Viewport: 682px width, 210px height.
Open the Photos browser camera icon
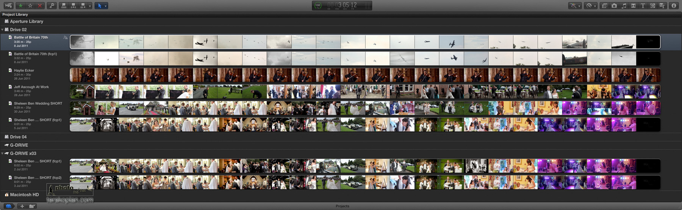coord(614,6)
